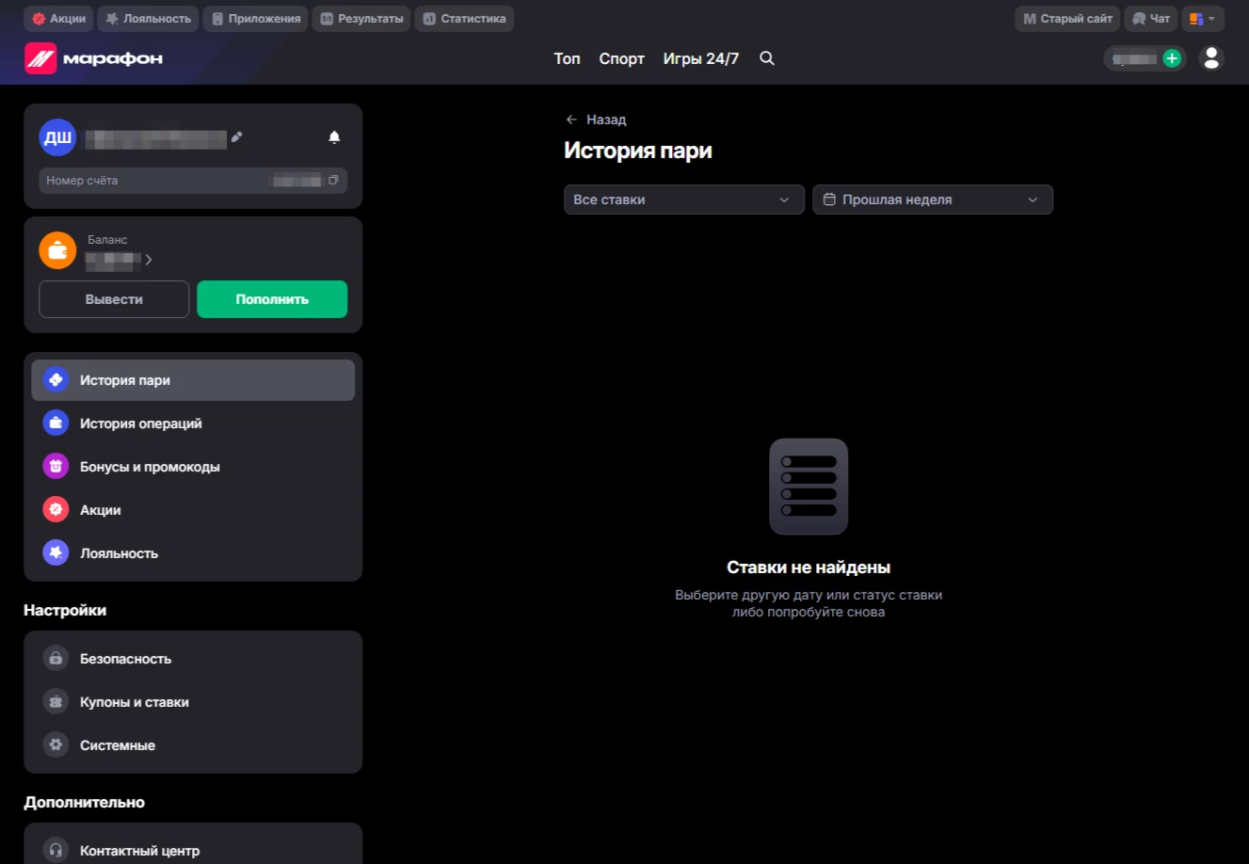The height and width of the screenshot is (864, 1249).
Task: Select Бонусы и промокоды in the sidebar
Action: pos(193,467)
